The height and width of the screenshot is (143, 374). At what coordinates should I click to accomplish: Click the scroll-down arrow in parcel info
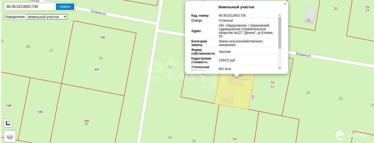tap(280, 68)
